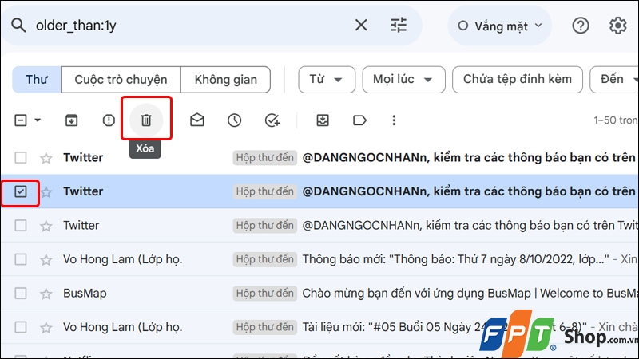Open the Chào mừng BusMap email
This screenshot has height=359, width=639.
click(470, 293)
